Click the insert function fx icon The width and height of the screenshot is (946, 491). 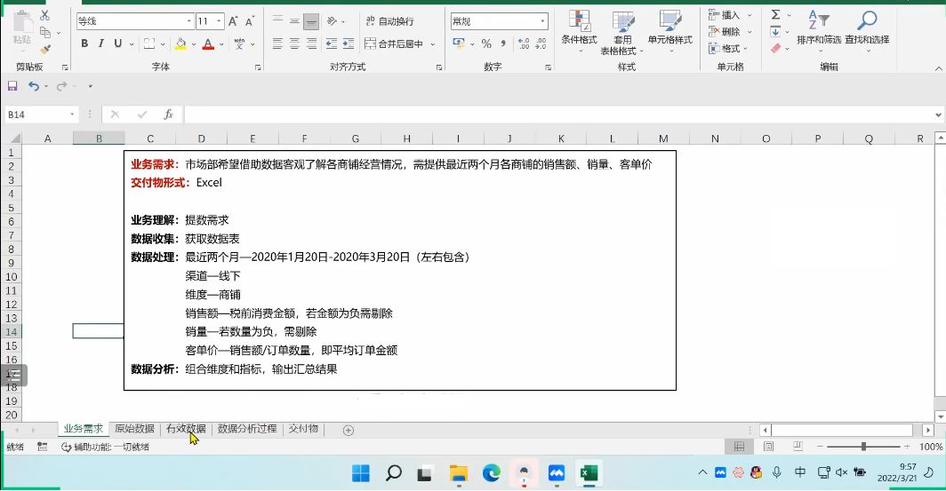tap(168, 115)
